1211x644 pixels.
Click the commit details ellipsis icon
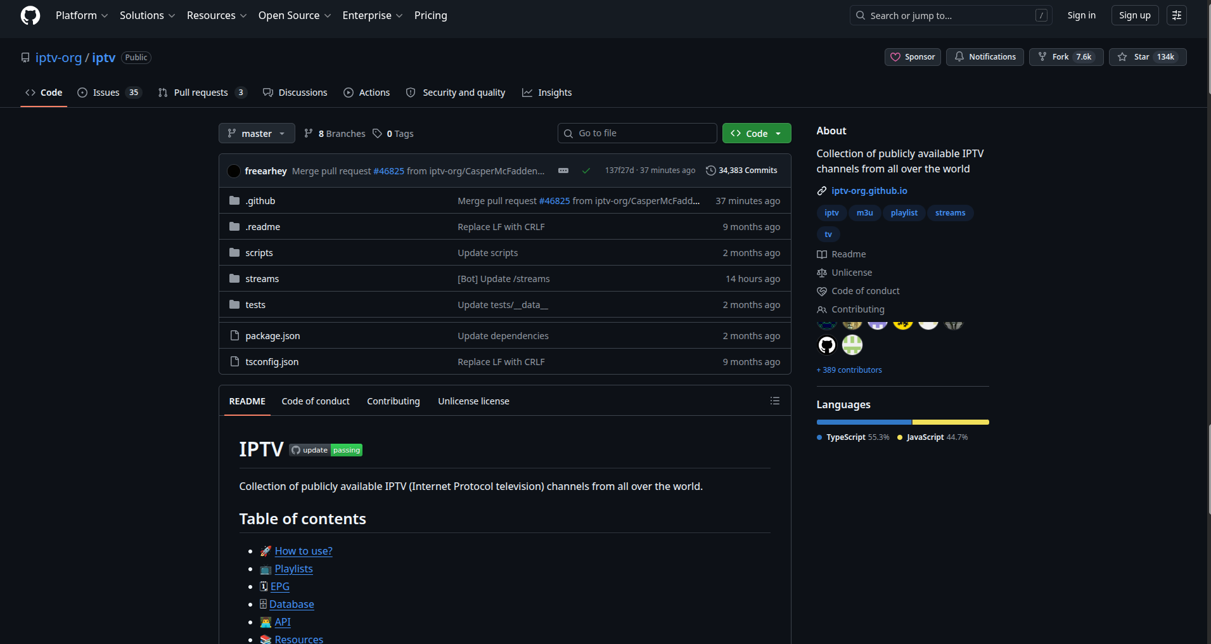coord(563,171)
